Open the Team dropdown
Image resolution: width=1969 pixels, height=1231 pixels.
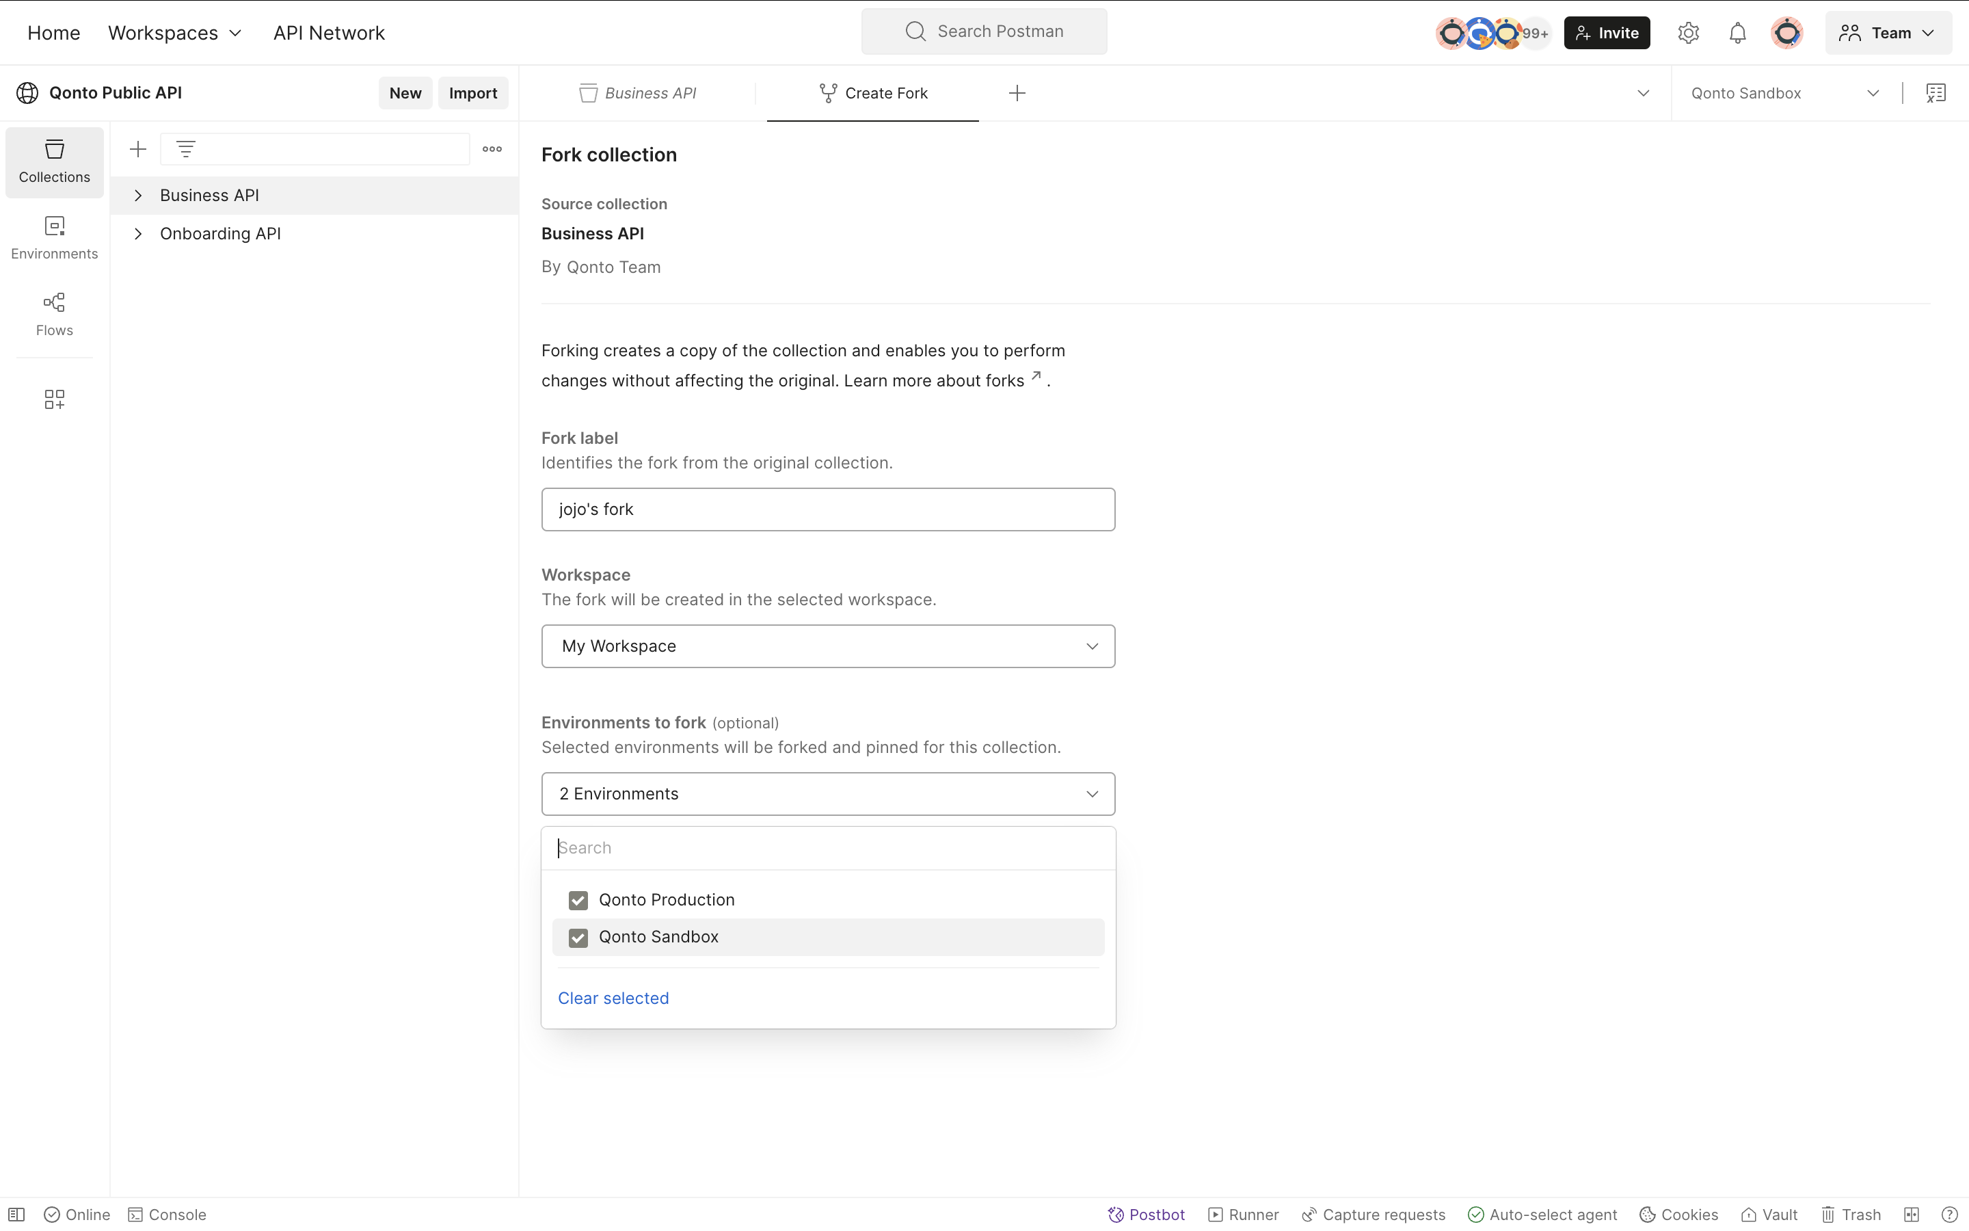pos(1888,33)
